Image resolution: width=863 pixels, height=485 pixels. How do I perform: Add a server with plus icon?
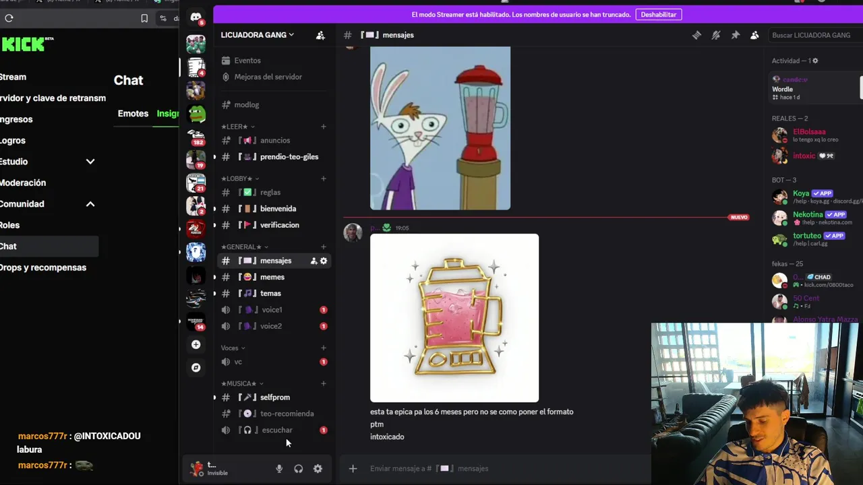point(196,344)
